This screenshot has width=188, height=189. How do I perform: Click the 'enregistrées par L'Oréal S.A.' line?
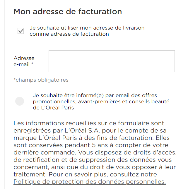tap(92, 130)
